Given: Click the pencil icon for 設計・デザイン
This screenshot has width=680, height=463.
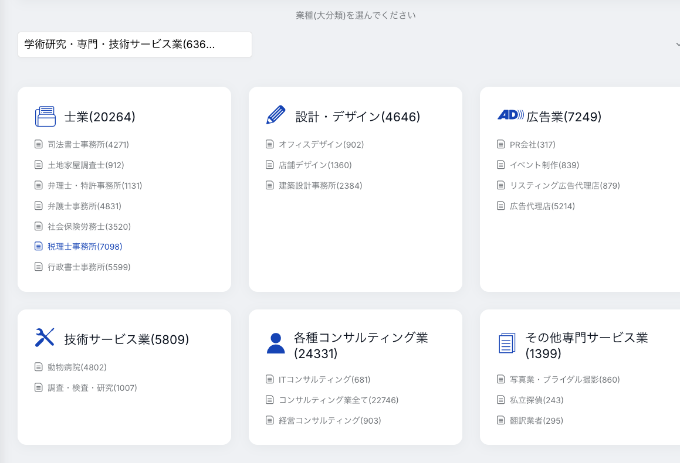Looking at the screenshot, I should click(x=276, y=115).
